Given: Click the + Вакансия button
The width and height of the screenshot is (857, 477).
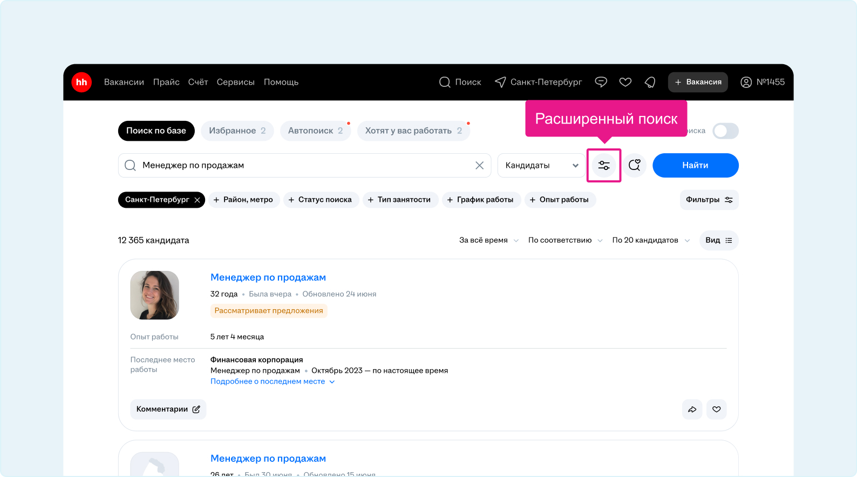Looking at the screenshot, I should (698, 82).
